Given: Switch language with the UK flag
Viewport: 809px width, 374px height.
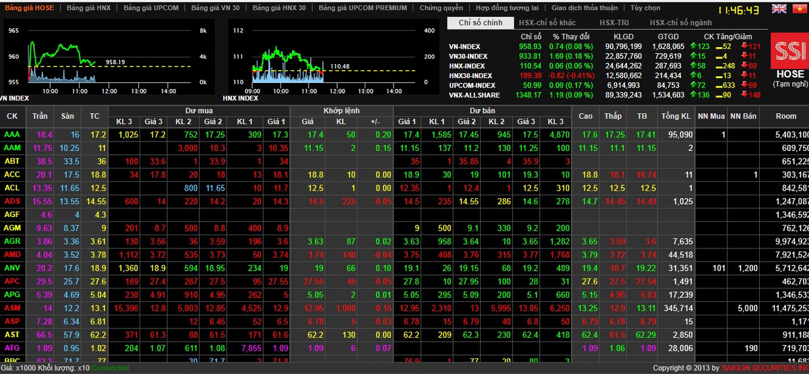Looking at the screenshot, I should [779, 9].
